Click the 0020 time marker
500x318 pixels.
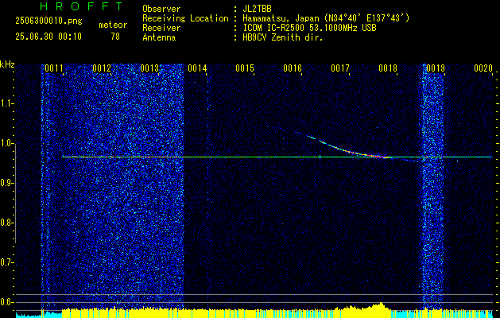[483, 68]
